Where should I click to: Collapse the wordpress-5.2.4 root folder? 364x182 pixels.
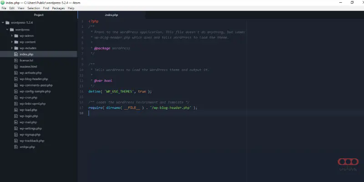(3, 22)
